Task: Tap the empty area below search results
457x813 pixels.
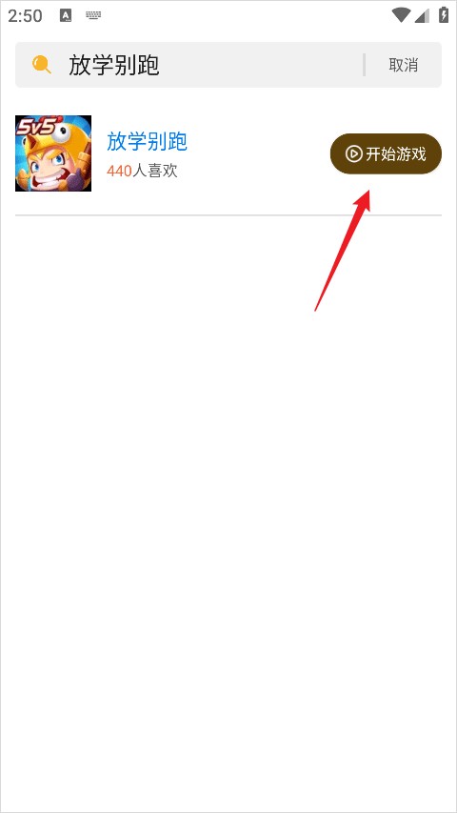Action: [228, 514]
